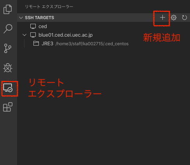Open the Run and Debug view

(x=8, y=68)
